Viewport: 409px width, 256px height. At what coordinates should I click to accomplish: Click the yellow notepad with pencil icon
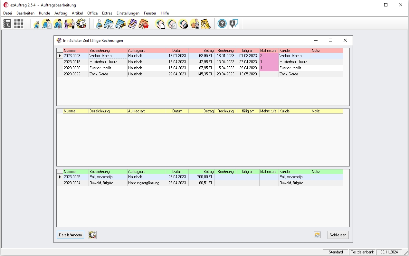206,24
